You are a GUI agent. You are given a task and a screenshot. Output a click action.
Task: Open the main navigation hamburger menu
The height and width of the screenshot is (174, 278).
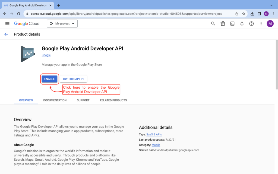pos(7,24)
